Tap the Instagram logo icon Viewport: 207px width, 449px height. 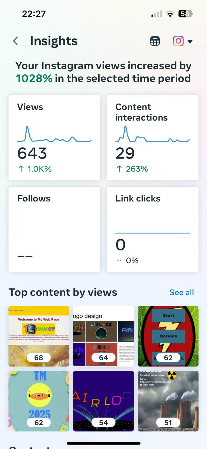178,41
